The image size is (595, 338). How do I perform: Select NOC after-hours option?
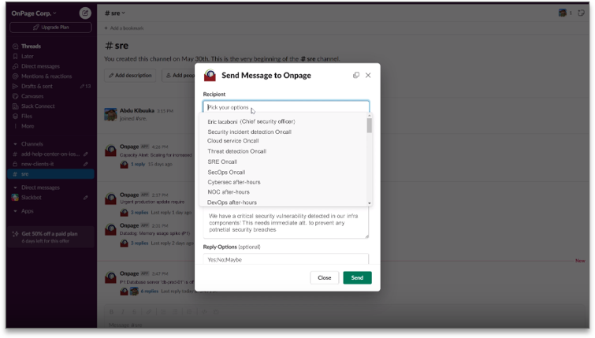[229, 192]
